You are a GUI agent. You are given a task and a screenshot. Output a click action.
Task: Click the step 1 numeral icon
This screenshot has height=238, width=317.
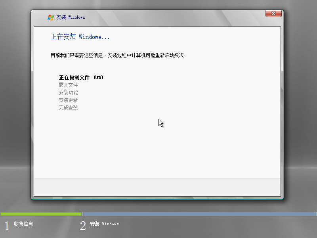(x=6, y=225)
